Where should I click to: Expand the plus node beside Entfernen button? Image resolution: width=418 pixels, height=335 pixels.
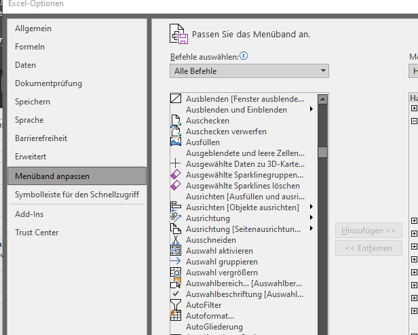point(414,247)
